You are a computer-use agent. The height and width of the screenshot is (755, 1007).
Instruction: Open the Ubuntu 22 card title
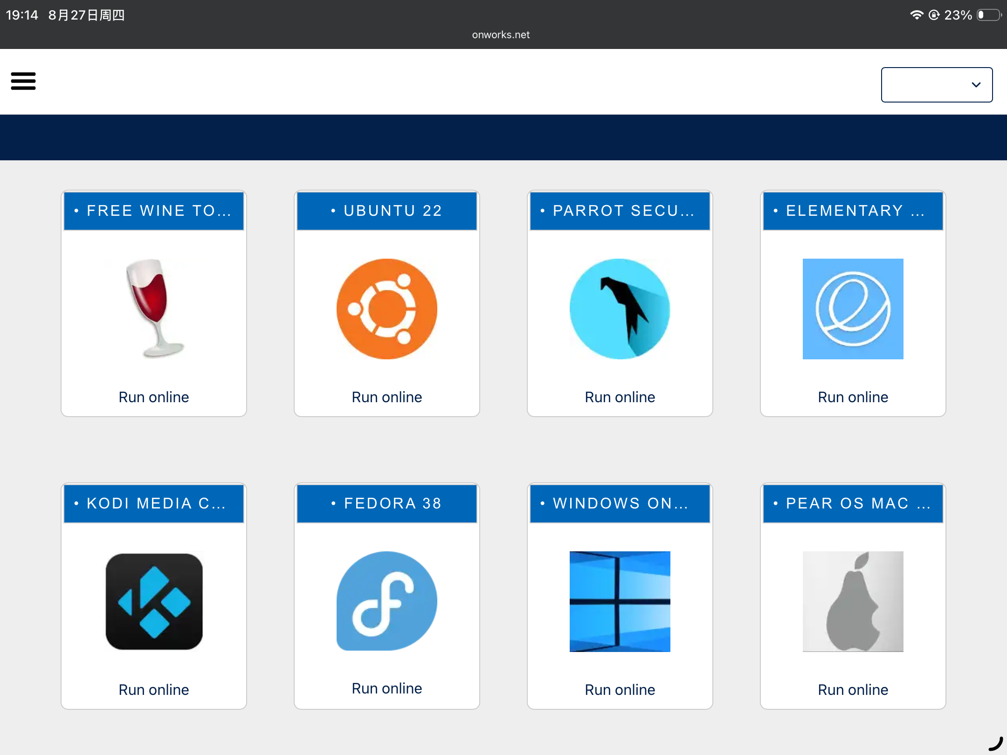pos(387,211)
